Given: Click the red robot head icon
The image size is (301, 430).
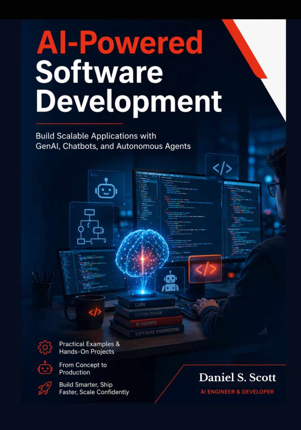Looking at the screenshot, I should [45, 368].
